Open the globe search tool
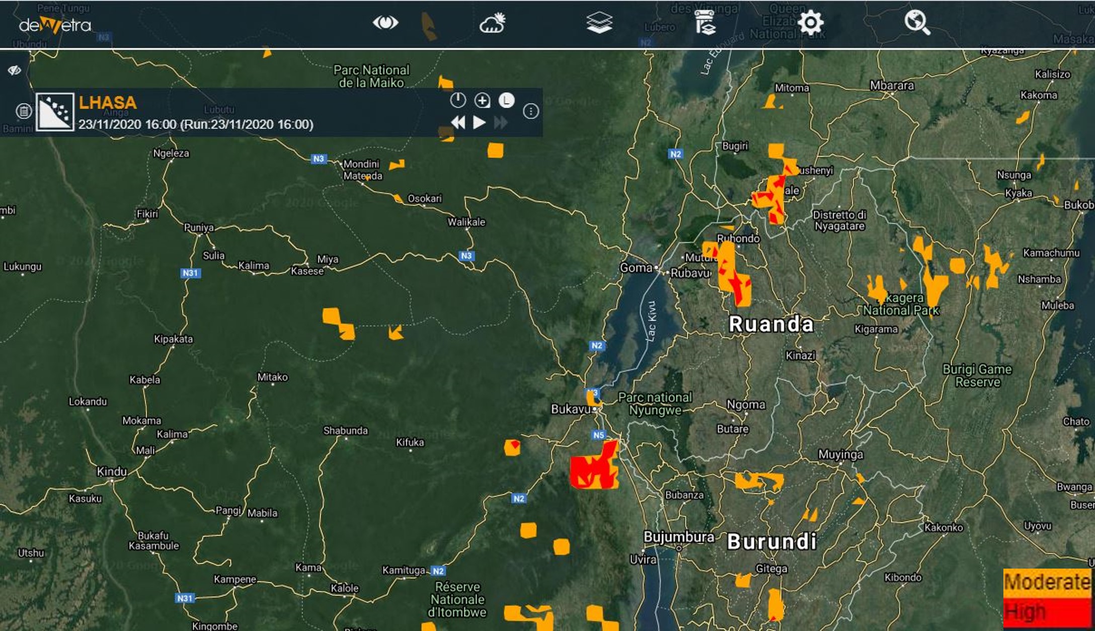The height and width of the screenshot is (631, 1095). (917, 23)
